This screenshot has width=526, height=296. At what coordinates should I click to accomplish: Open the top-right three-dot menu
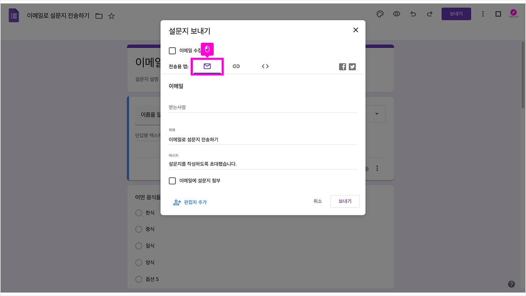483,14
